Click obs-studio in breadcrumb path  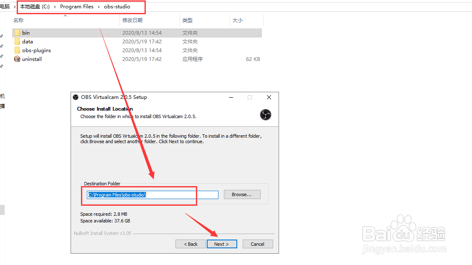117,7
